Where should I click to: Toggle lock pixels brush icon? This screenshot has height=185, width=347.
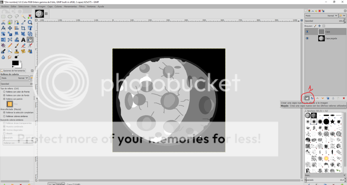315,26
